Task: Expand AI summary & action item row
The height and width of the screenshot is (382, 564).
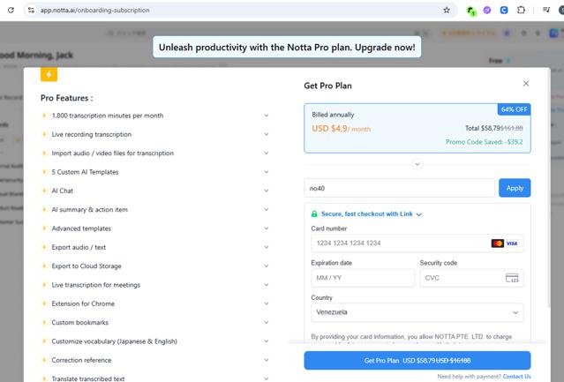Action: click(x=267, y=209)
